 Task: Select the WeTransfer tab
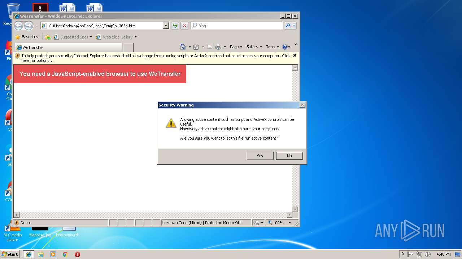(69, 47)
